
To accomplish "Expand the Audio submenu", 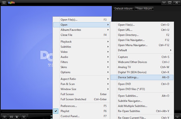I will click(x=82, y=57).
